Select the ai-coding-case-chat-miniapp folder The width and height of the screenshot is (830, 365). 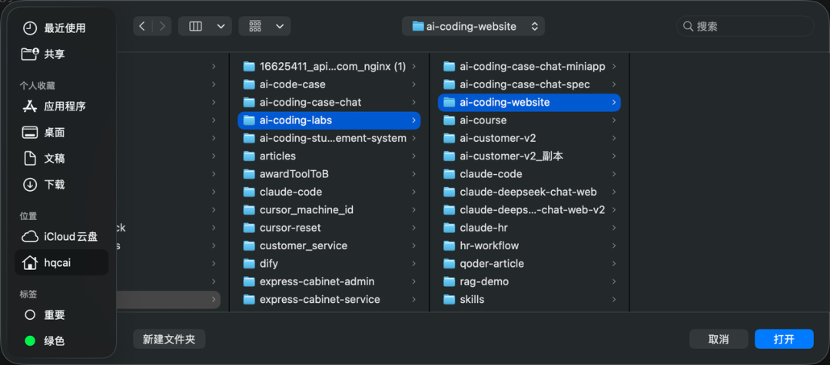[530, 67]
